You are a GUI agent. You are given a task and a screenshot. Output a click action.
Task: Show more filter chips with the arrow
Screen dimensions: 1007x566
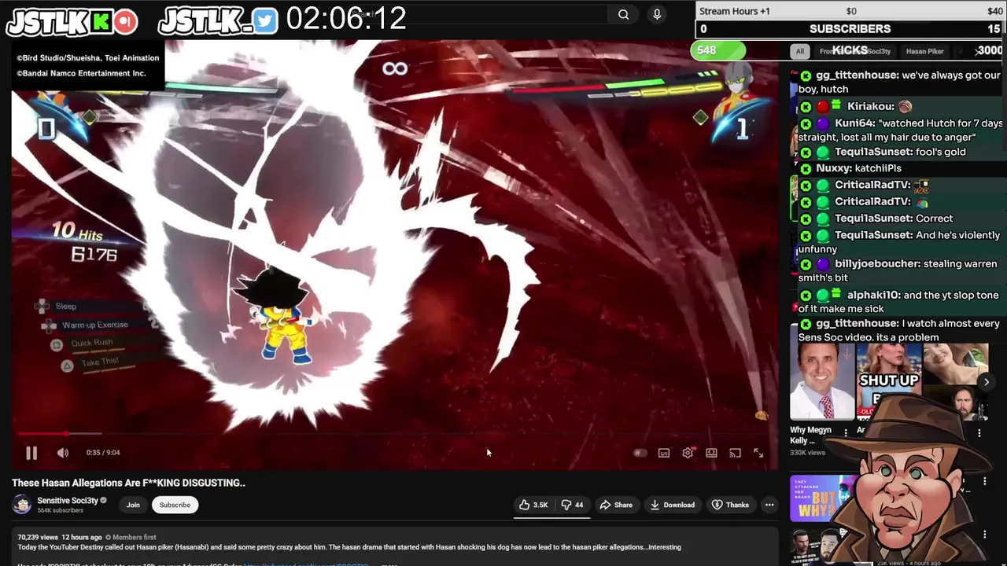978,51
